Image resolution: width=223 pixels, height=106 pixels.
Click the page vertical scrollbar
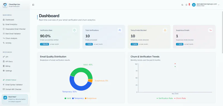click(x=222, y=33)
